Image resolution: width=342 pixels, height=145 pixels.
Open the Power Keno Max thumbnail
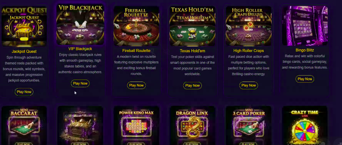point(136,125)
